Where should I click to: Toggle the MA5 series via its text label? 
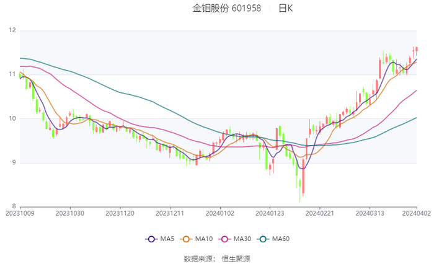(167, 239)
